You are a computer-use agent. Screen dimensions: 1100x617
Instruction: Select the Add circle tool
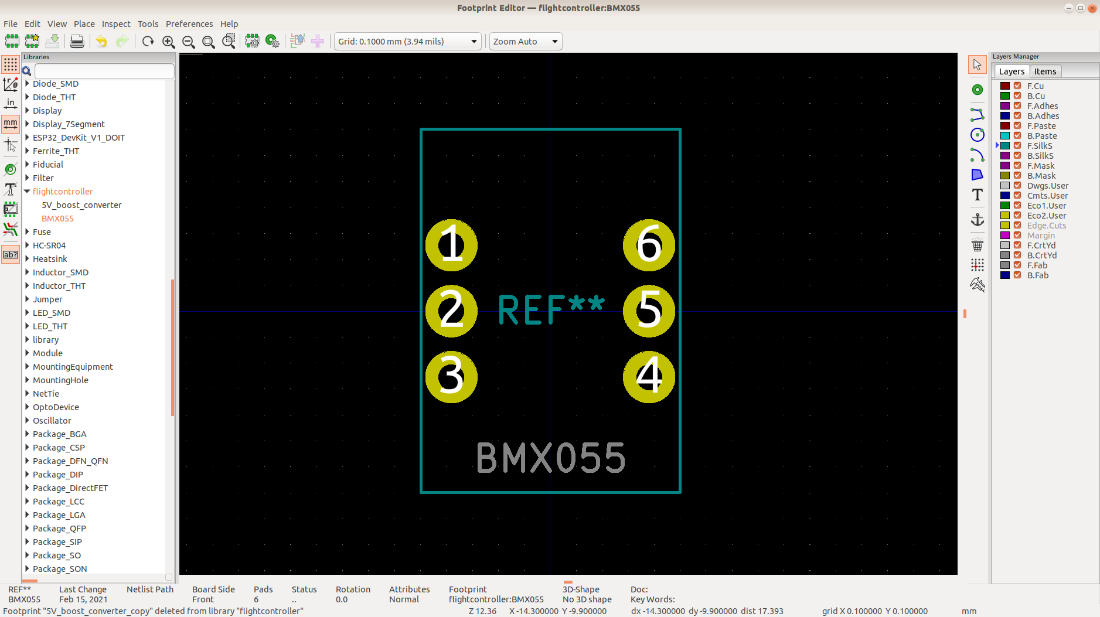point(977,135)
